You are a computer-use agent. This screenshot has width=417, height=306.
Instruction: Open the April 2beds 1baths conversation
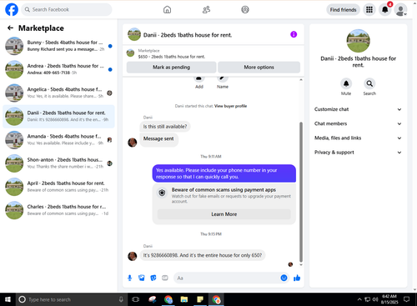[x=58, y=187]
